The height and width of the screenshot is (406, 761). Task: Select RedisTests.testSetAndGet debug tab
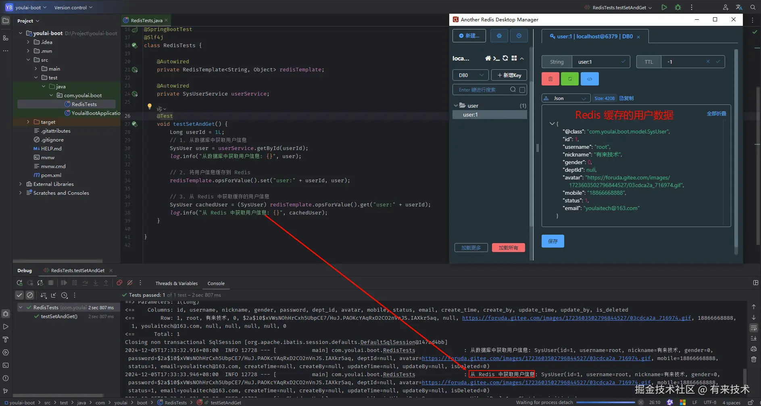click(78, 271)
